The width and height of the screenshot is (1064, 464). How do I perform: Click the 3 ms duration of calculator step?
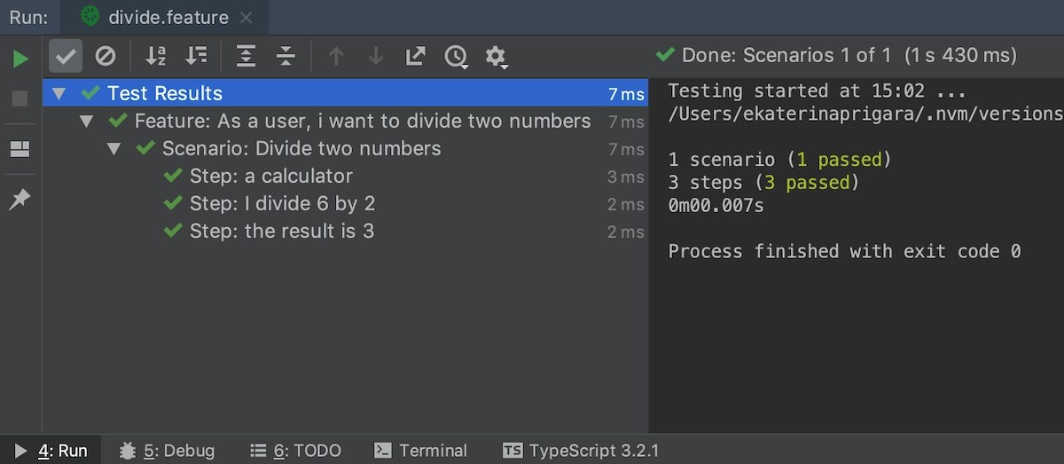point(626,177)
